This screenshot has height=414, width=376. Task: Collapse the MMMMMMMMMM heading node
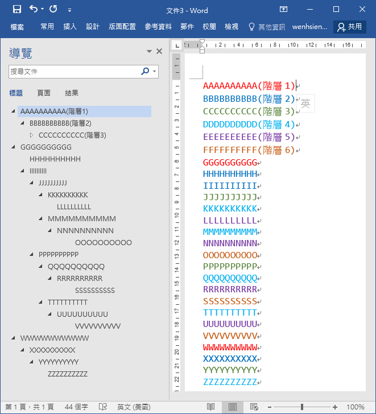tap(40, 218)
